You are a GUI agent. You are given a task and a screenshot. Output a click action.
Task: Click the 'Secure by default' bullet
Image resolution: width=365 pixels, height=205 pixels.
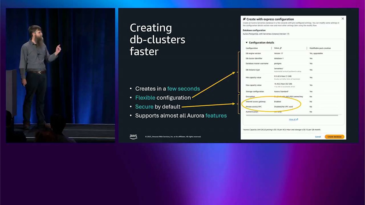158,107
